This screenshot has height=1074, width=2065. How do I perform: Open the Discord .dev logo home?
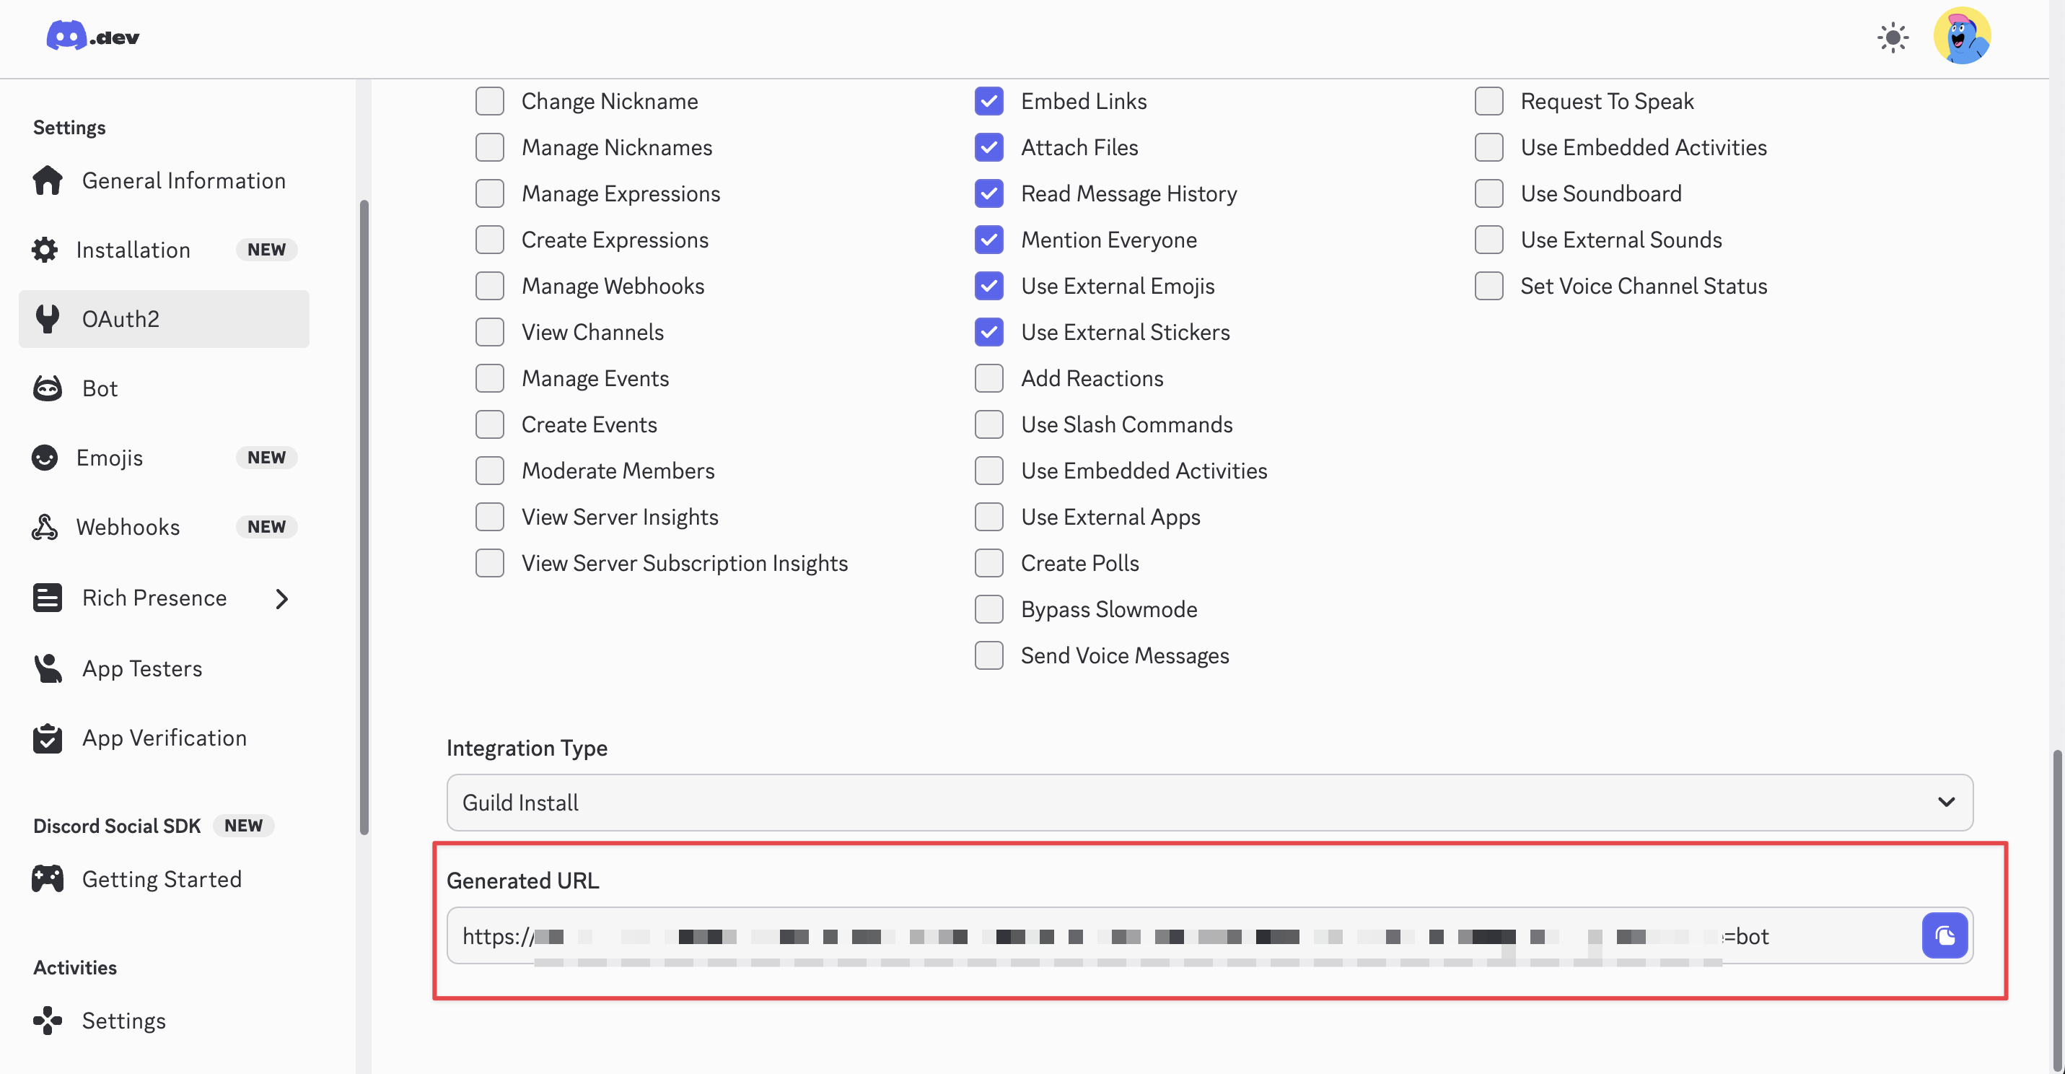[x=93, y=36]
